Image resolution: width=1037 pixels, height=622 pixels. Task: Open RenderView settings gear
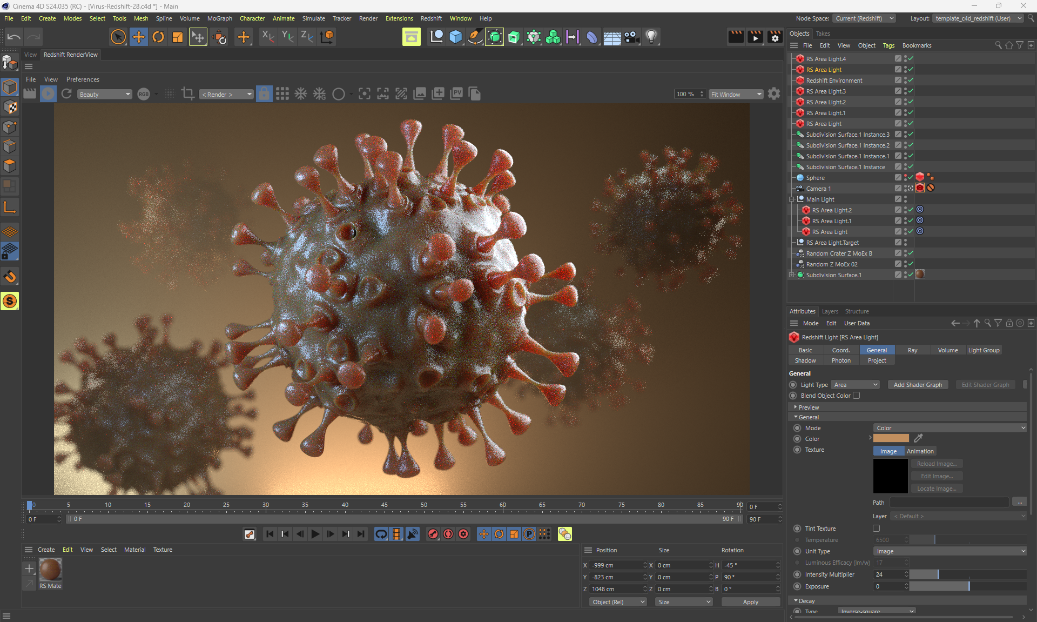point(774,94)
